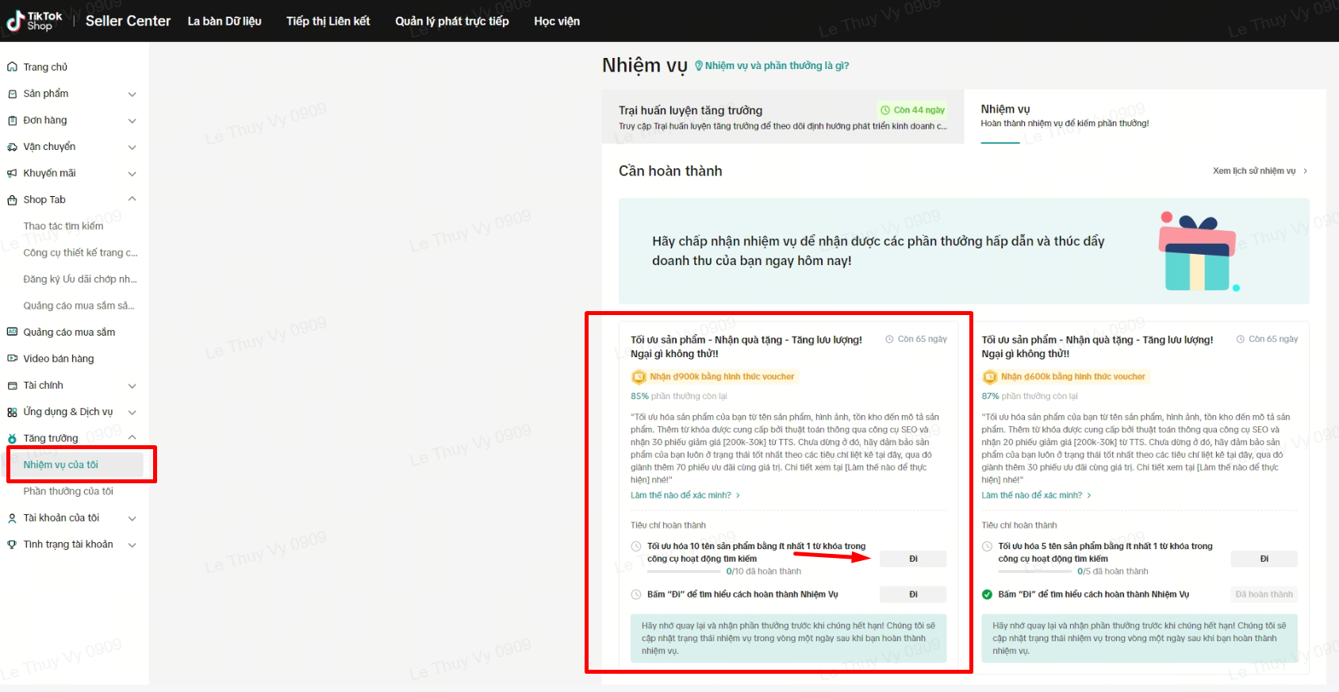The image size is (1339, 692).
Task: Open Phần thưởng của tôi in the sidebar
Action: point(68,491)
